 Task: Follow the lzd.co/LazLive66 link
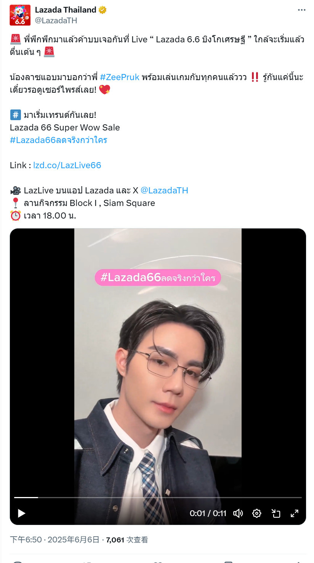[67, 165]
